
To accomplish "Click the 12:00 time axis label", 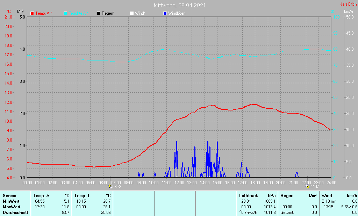I will pos(179,183).
